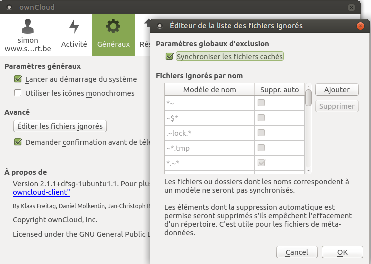The height and width of the screenshot is (264, 371).
Task: Select the Généraux gear icon
Action: 113,26
